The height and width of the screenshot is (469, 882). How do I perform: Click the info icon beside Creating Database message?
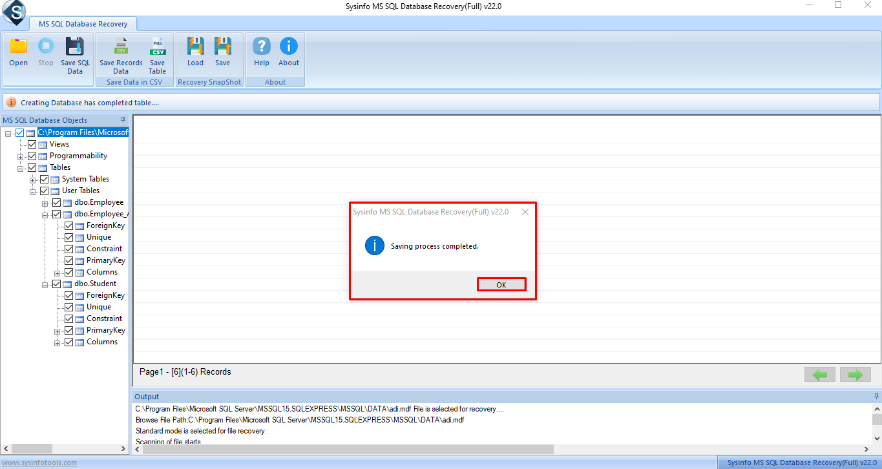[12, 102]
